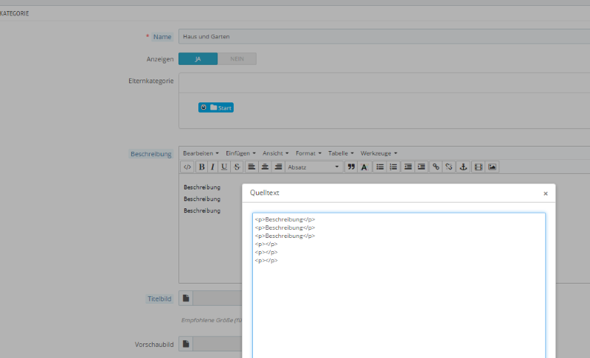Increase indent

pyautogui.click(x=421, y=167)
